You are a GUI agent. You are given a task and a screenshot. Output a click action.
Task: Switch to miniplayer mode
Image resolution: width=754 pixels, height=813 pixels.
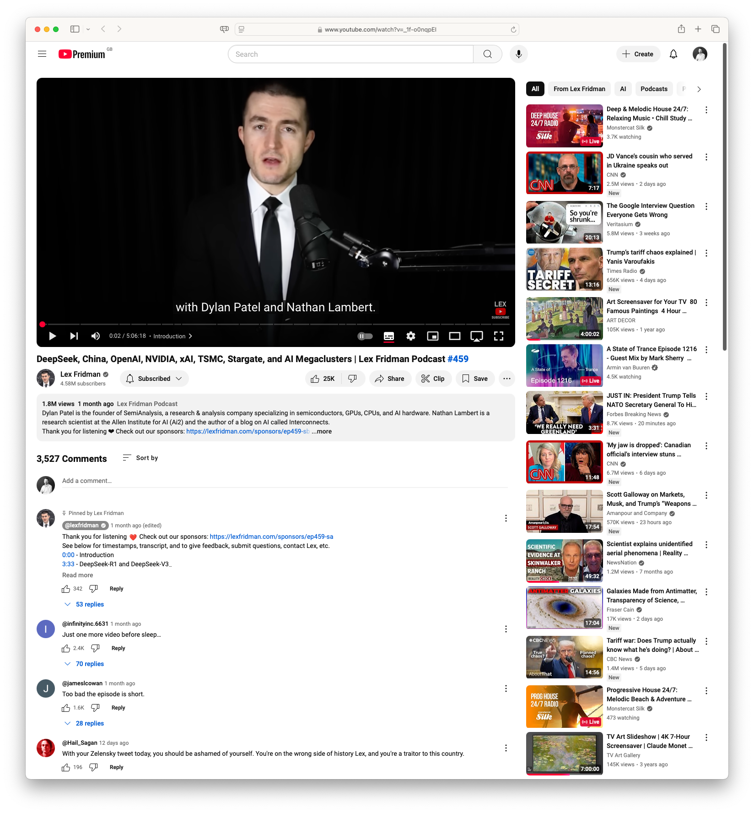[x=432, y=336]
